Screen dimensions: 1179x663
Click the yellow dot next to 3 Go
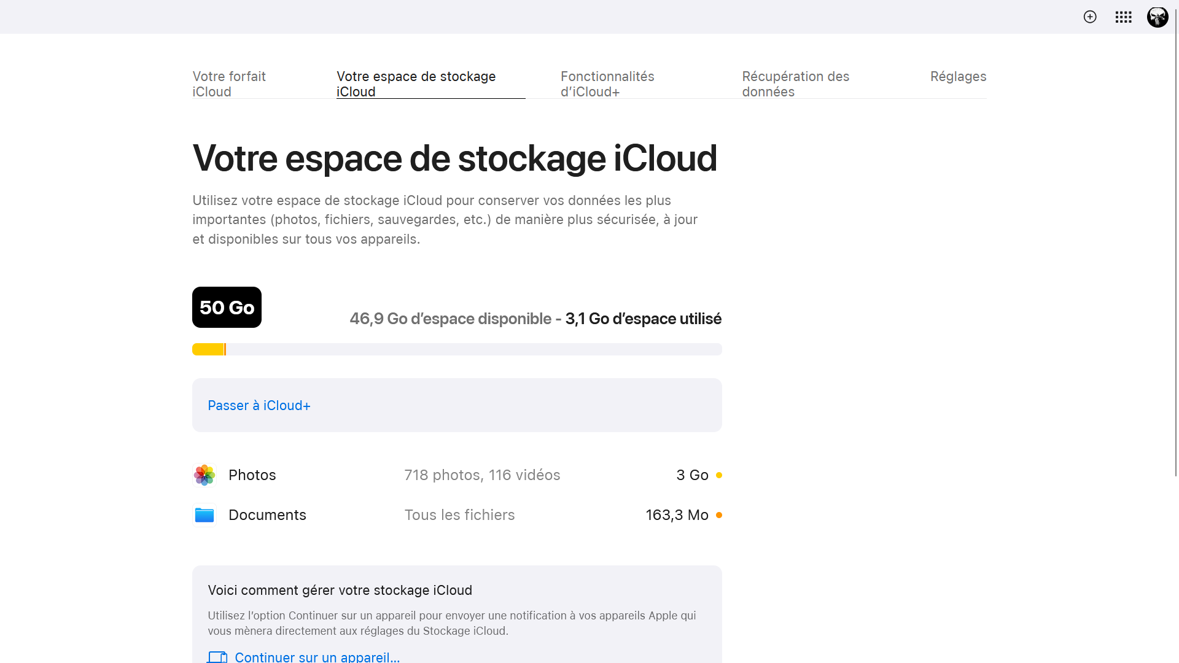(719, 475)
